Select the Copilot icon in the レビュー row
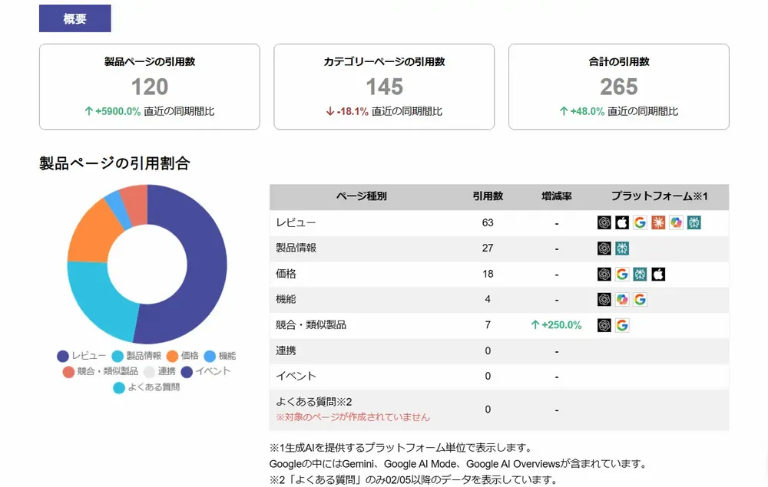Image resolution: width=768 pixels, height=487 pixels. tap(677, 222)
